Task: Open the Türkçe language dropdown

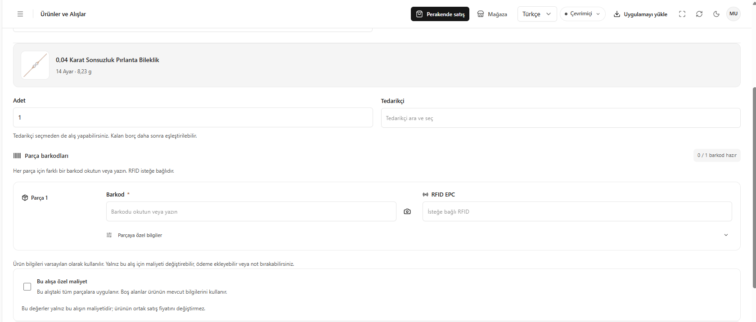Action: [x=537, y=14]
